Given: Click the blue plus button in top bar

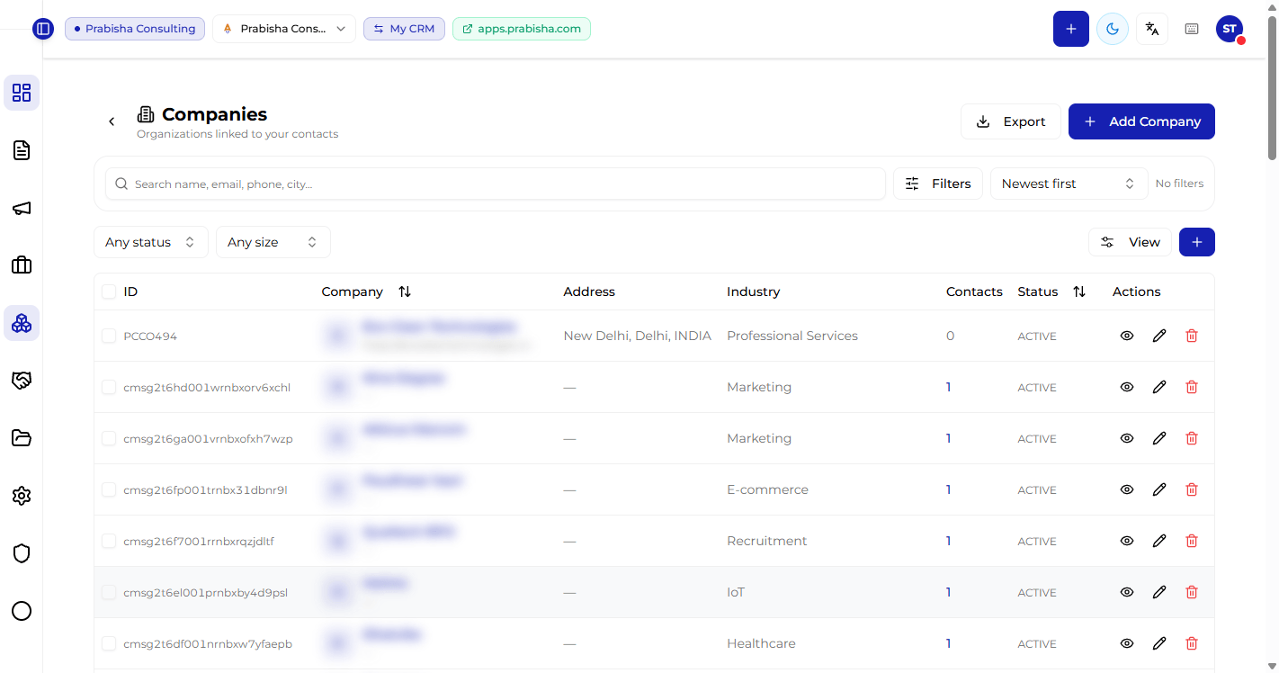Looking at the screenshot, I should point(1071,29).
